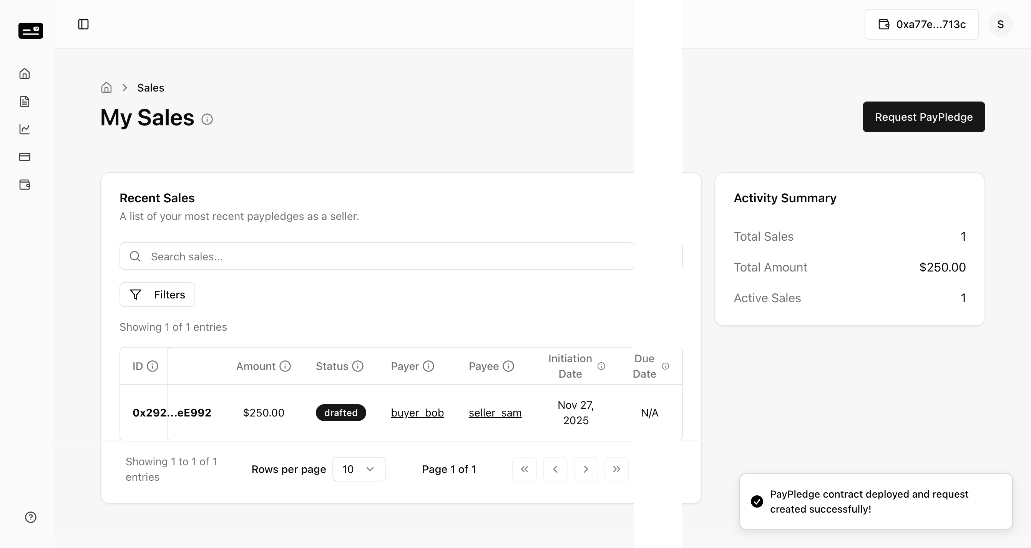This screenshot has width=1031, height=548.
Task: Open the wallet address 0xa77e...713c button
Action: [922, 25]
